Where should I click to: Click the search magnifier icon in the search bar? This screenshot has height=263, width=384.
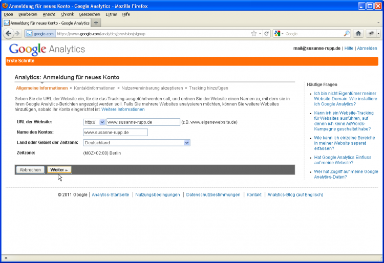point(347,34)
